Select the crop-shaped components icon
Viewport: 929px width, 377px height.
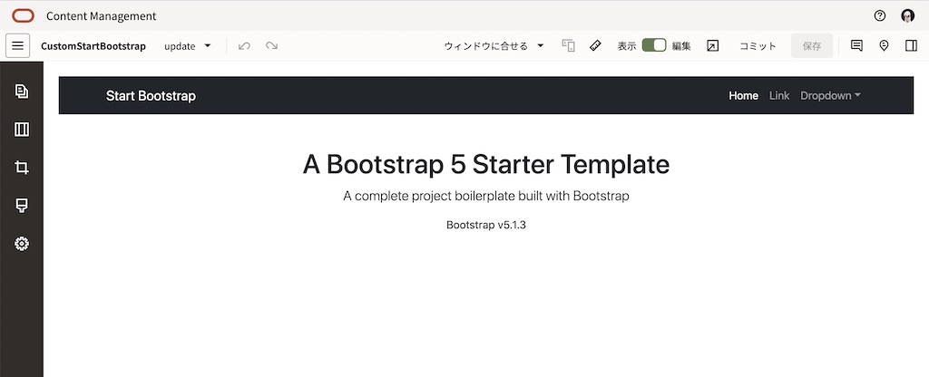pyautogui.click(x=22, y=168)
